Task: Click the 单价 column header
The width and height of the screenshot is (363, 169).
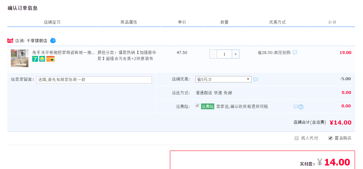Action: point(182,22)
